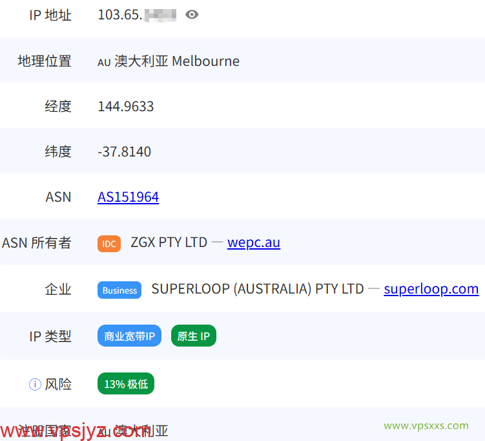Select the masked IP address 103.65.

pos(137,15)
